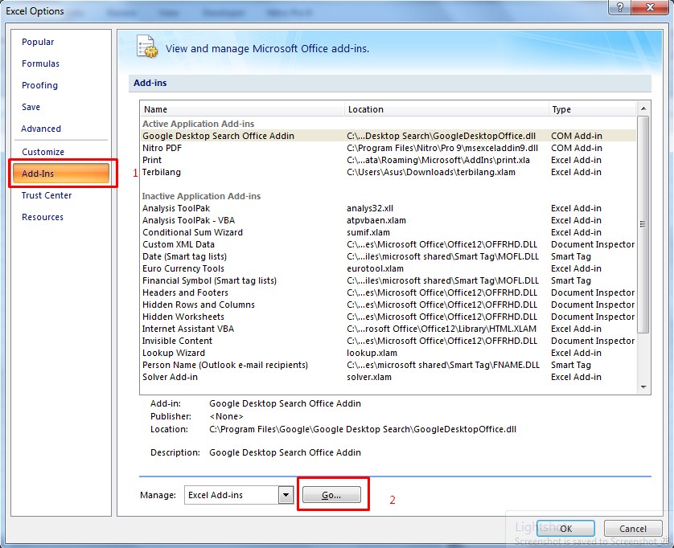Confirm changes with the OK button
Image resolution: width=674 pixels, height=548 pixels.
coord(566,528)
